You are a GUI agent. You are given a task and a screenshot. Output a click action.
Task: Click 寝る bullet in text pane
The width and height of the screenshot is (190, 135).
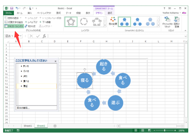[37, 86]
